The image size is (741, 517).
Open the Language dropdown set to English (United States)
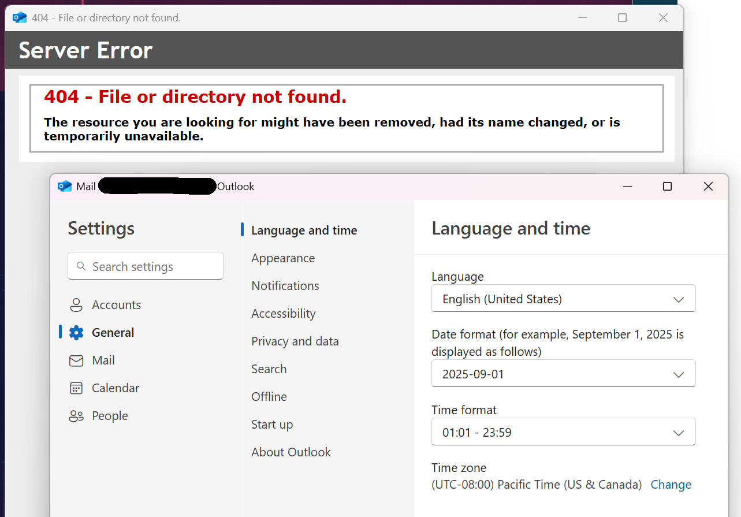pos(564,299)
